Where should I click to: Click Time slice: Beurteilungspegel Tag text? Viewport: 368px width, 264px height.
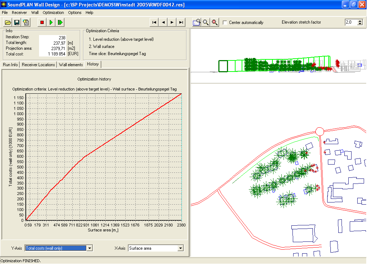[117, 54]
